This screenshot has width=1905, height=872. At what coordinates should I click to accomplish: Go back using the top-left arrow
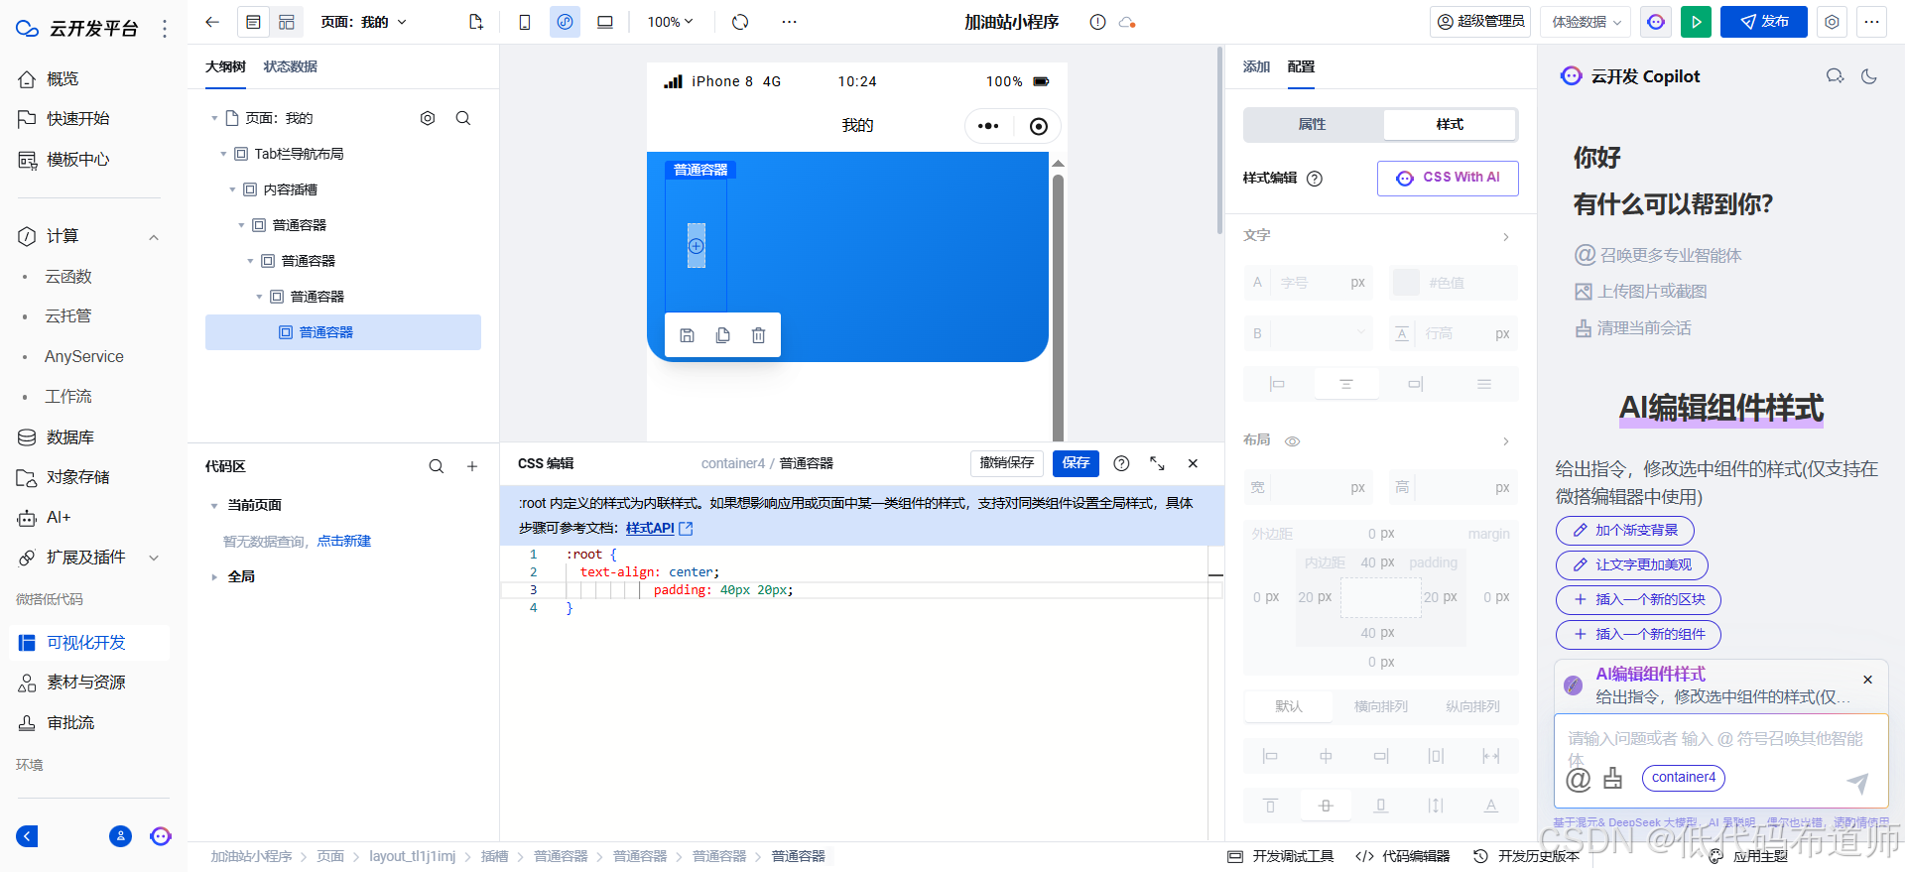(212, 22)
